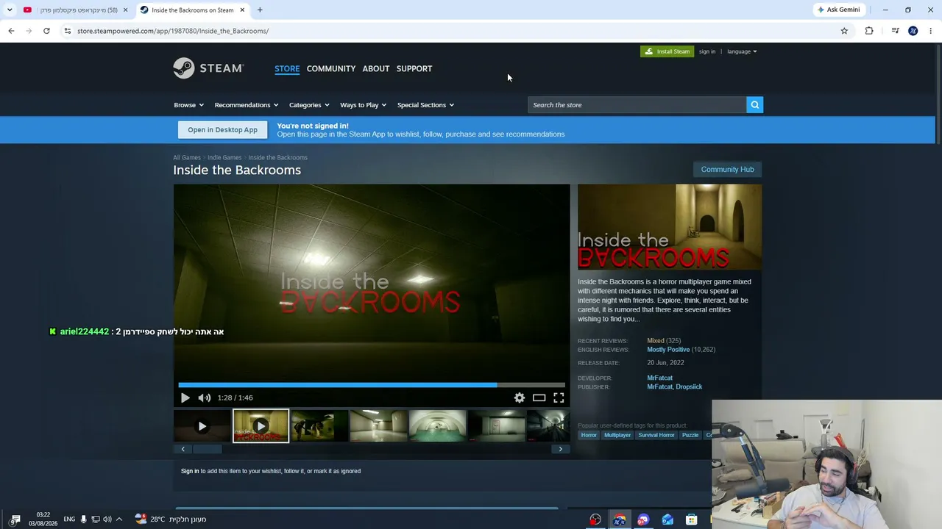This screenshot has height=529, width=942.
Task: Open the Microsoft Store taskbar icon
Action: click(692, 519)
